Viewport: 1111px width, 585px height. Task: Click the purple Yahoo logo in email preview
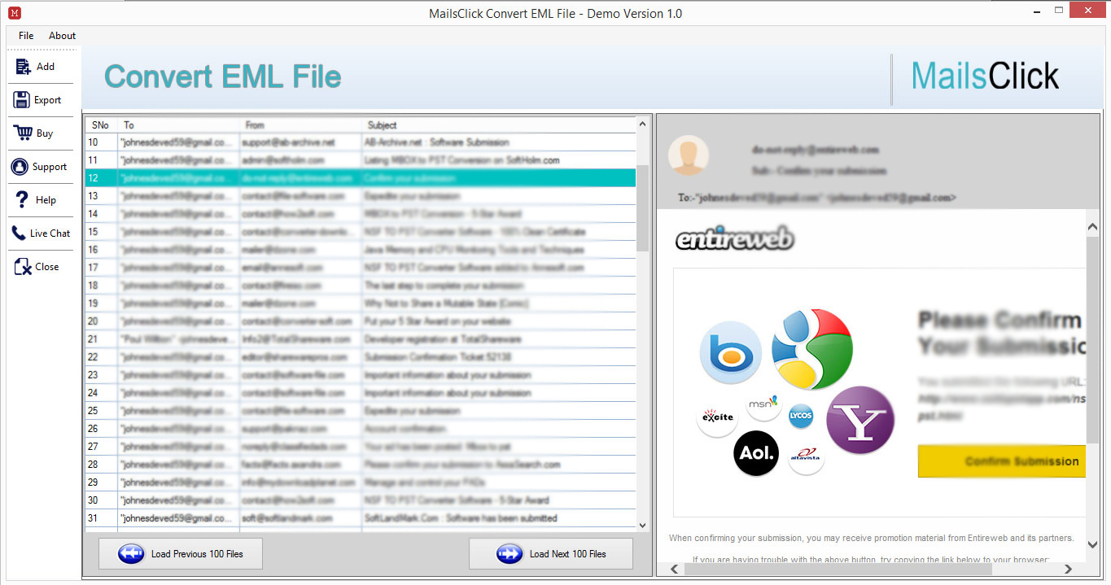860,420
